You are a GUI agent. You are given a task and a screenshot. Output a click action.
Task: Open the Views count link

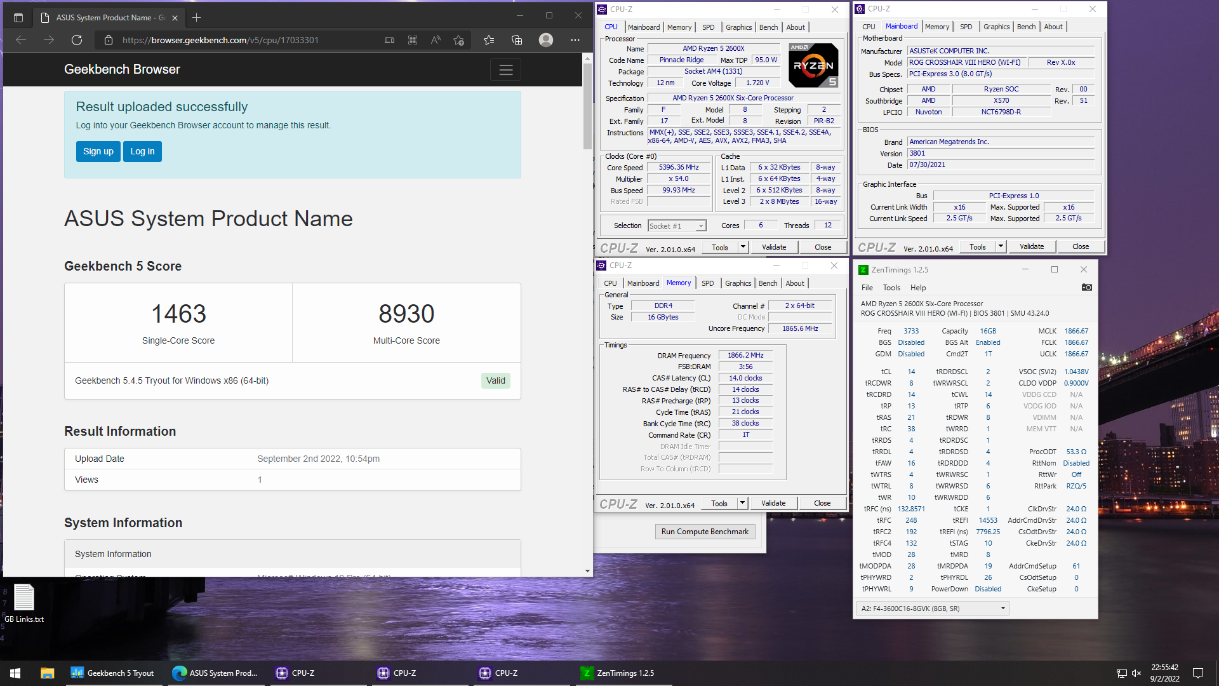[x=260, y=480]
